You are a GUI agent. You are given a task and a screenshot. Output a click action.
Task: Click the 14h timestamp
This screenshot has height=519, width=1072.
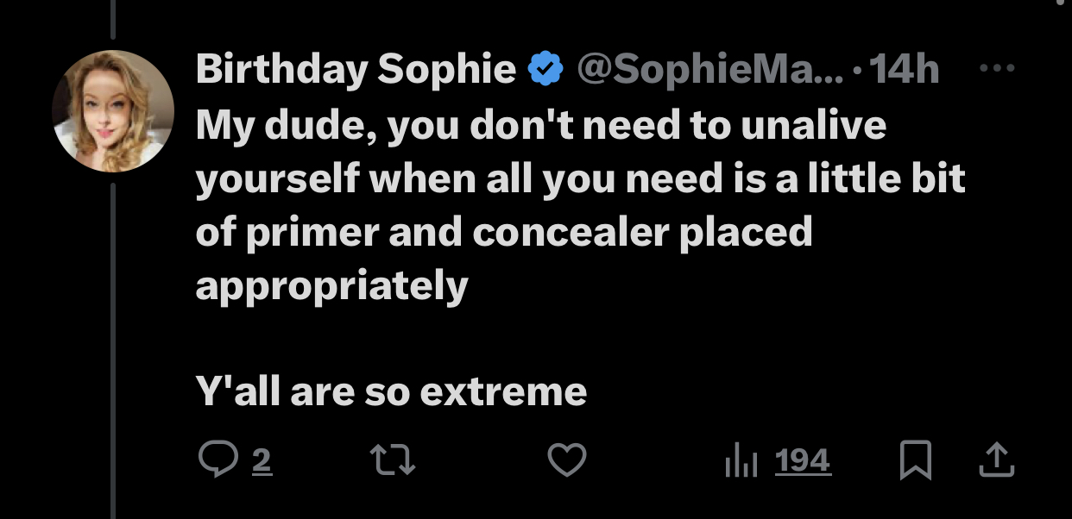pos(905,69)
